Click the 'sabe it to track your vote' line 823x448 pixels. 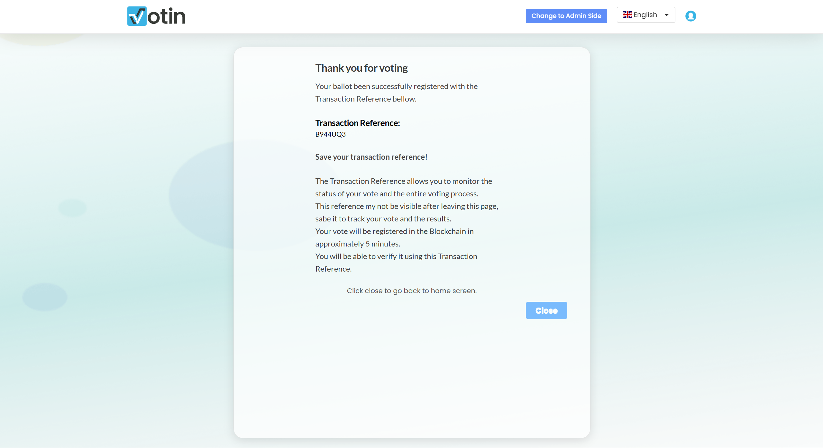383,219
